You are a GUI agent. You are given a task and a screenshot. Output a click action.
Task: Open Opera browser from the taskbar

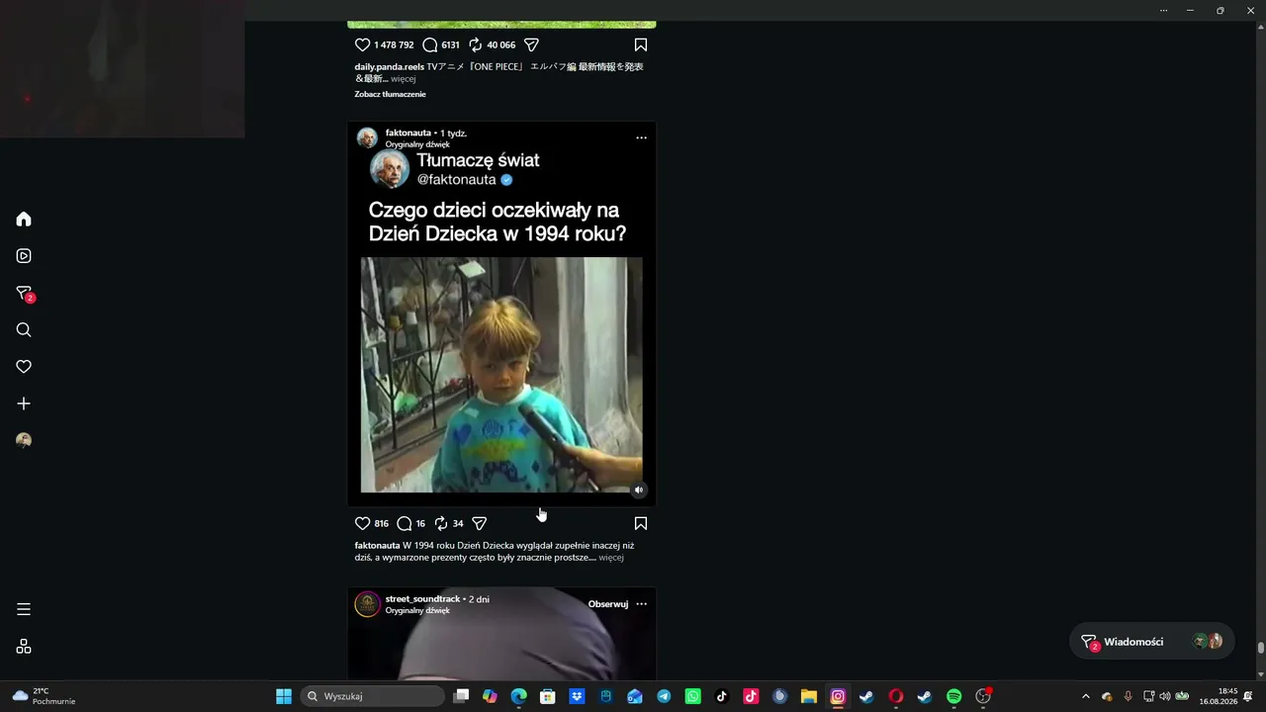pos(896,696)
